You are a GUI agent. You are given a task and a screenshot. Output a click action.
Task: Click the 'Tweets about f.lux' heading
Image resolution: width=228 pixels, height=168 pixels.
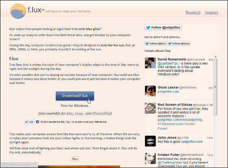(x=158, y=51)
